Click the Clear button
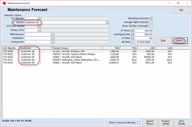192x127 pixels. pos(163,41)
